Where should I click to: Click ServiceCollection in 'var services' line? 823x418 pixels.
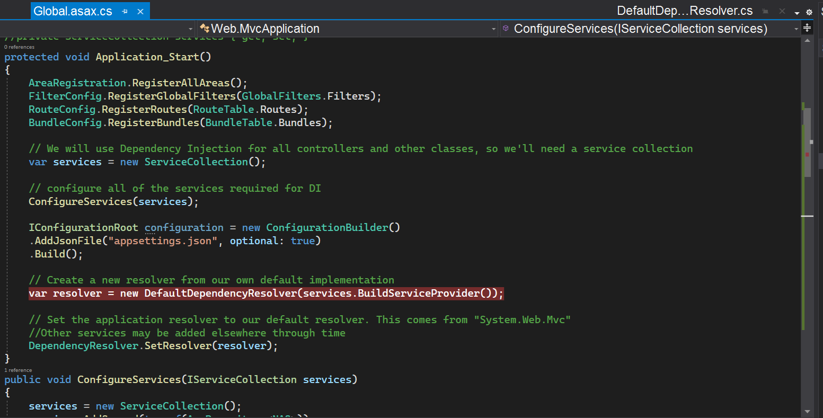[x=196, y=162]
